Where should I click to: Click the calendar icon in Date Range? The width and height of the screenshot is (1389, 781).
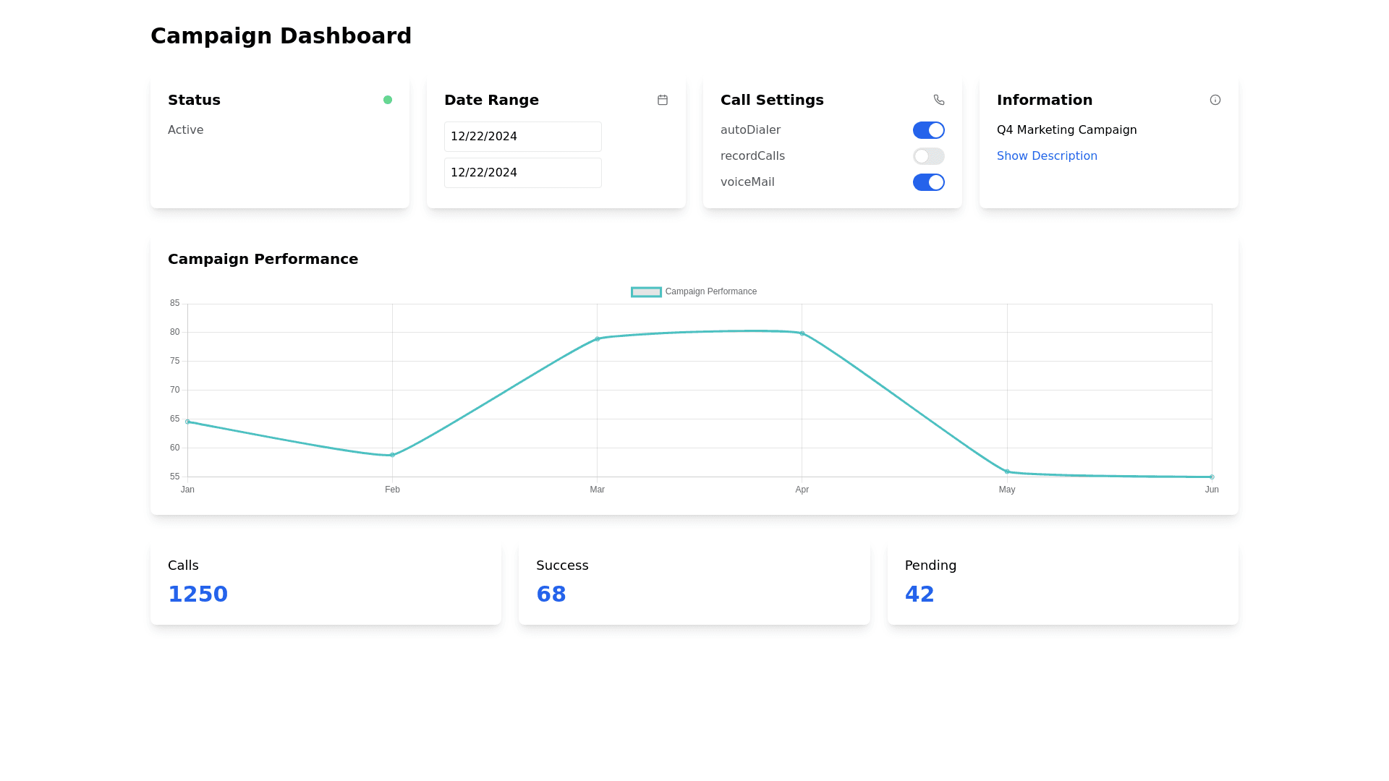[662, 100]
